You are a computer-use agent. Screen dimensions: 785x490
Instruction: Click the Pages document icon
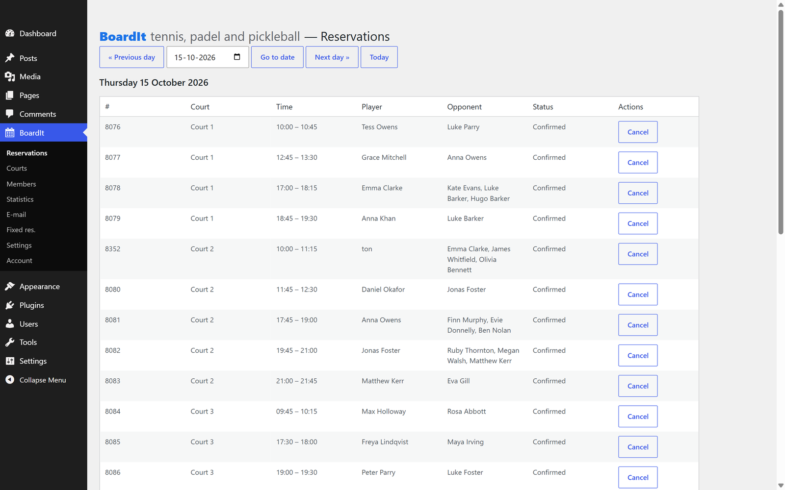click(x=10, y=96)
